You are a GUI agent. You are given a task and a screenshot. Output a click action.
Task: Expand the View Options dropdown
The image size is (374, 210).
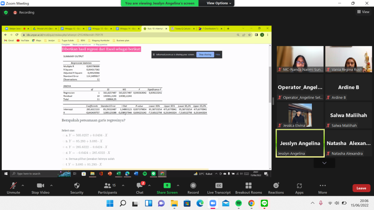tap(219, 3)
